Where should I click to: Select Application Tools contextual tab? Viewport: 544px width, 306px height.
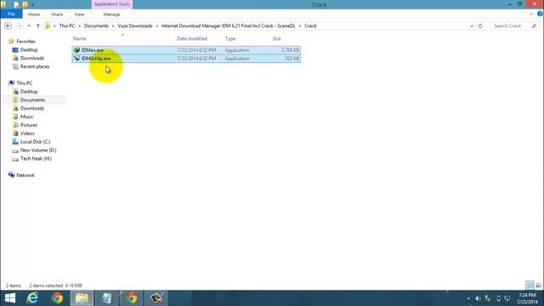[111, 4]
